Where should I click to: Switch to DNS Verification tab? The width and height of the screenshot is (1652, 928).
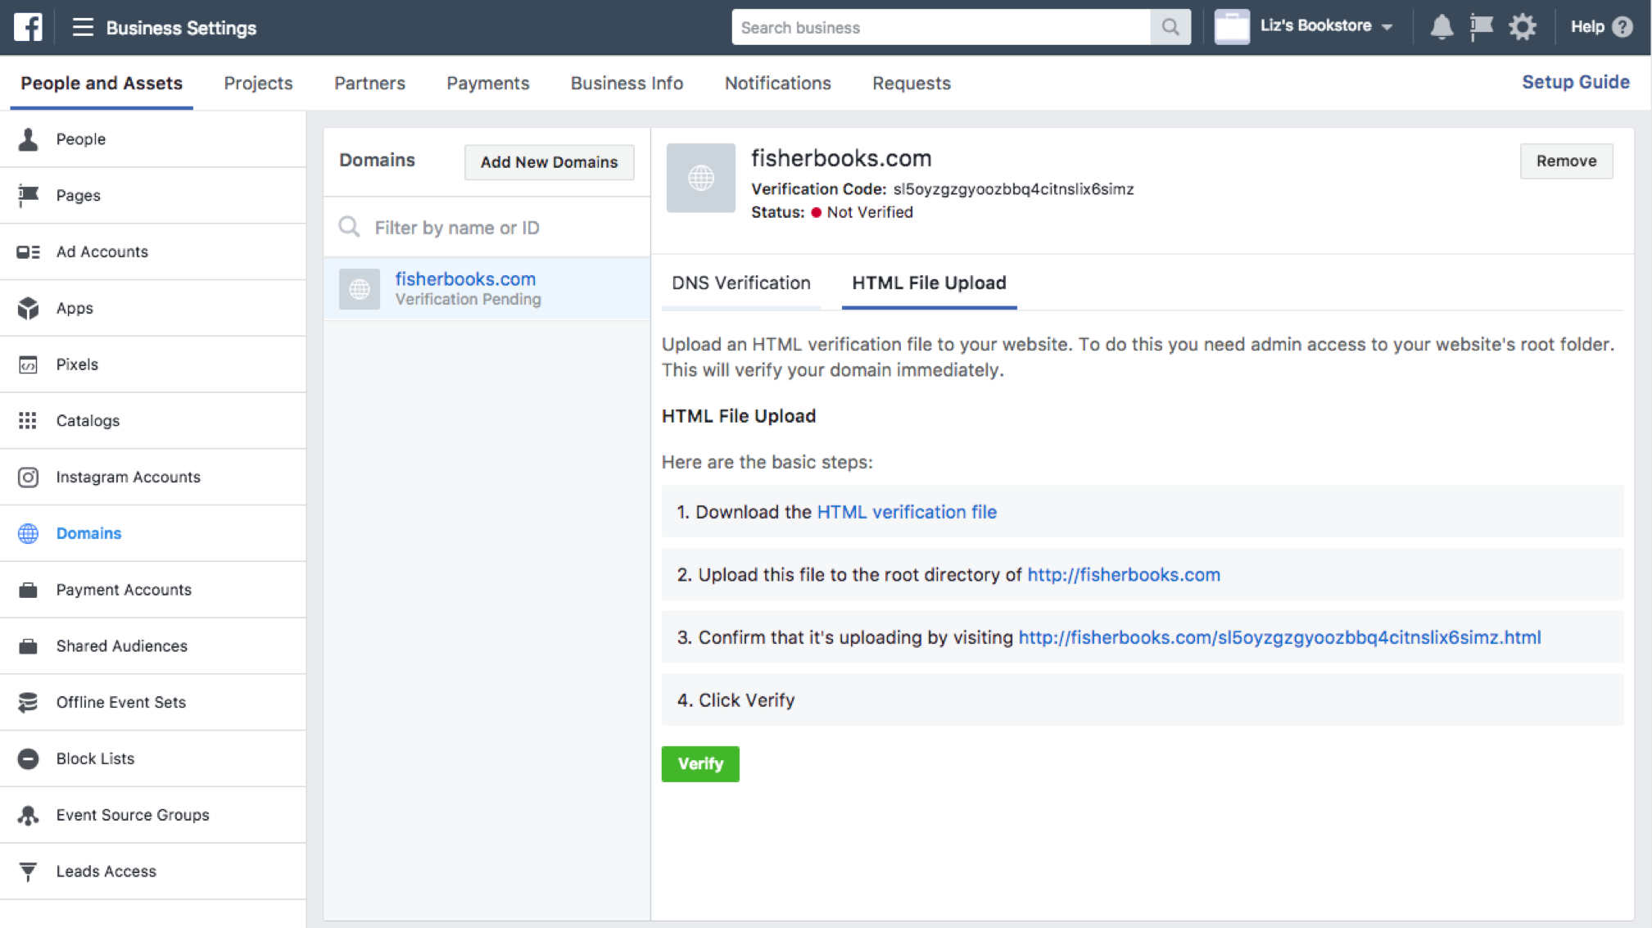741,283
